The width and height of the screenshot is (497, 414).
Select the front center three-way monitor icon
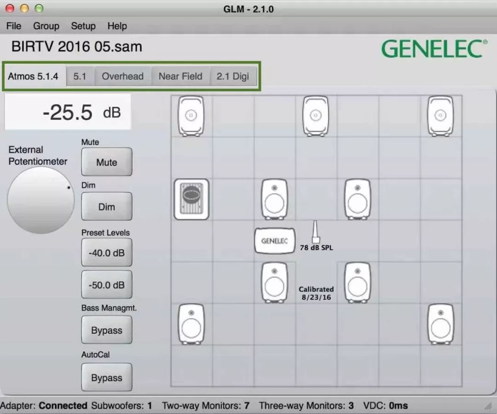(315, 116)
